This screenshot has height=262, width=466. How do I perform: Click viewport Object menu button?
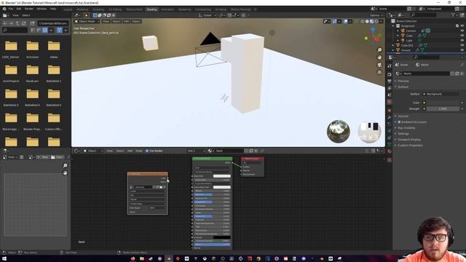(136, 21)
